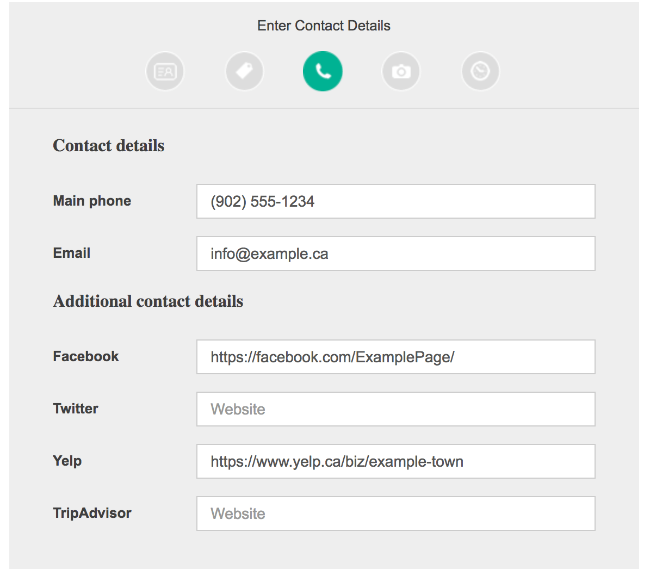Focus the Main phone number field
This screenshot has height=569, width=650.
[x=396, y=201]
